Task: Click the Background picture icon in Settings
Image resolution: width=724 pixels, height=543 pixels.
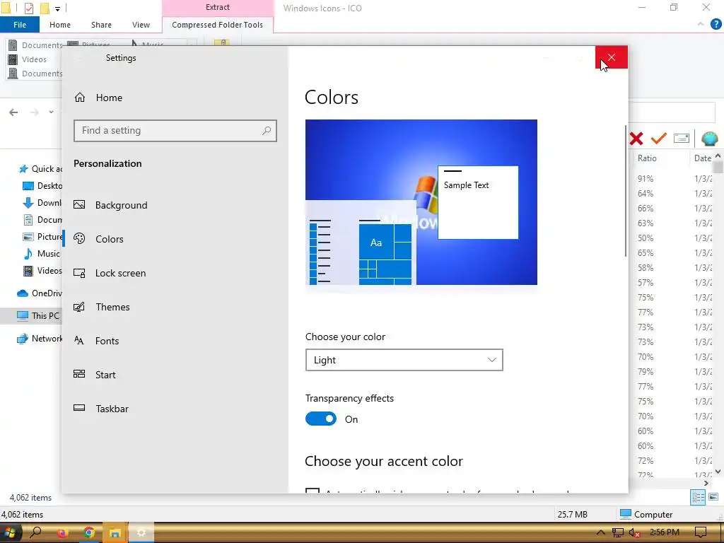Action: click(79, 204)
